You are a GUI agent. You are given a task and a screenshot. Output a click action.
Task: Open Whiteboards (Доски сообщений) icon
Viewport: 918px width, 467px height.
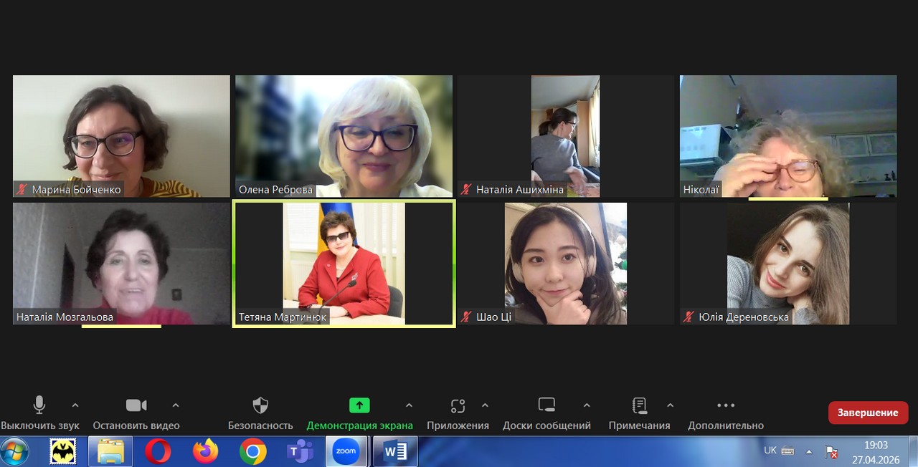[546, 405]
